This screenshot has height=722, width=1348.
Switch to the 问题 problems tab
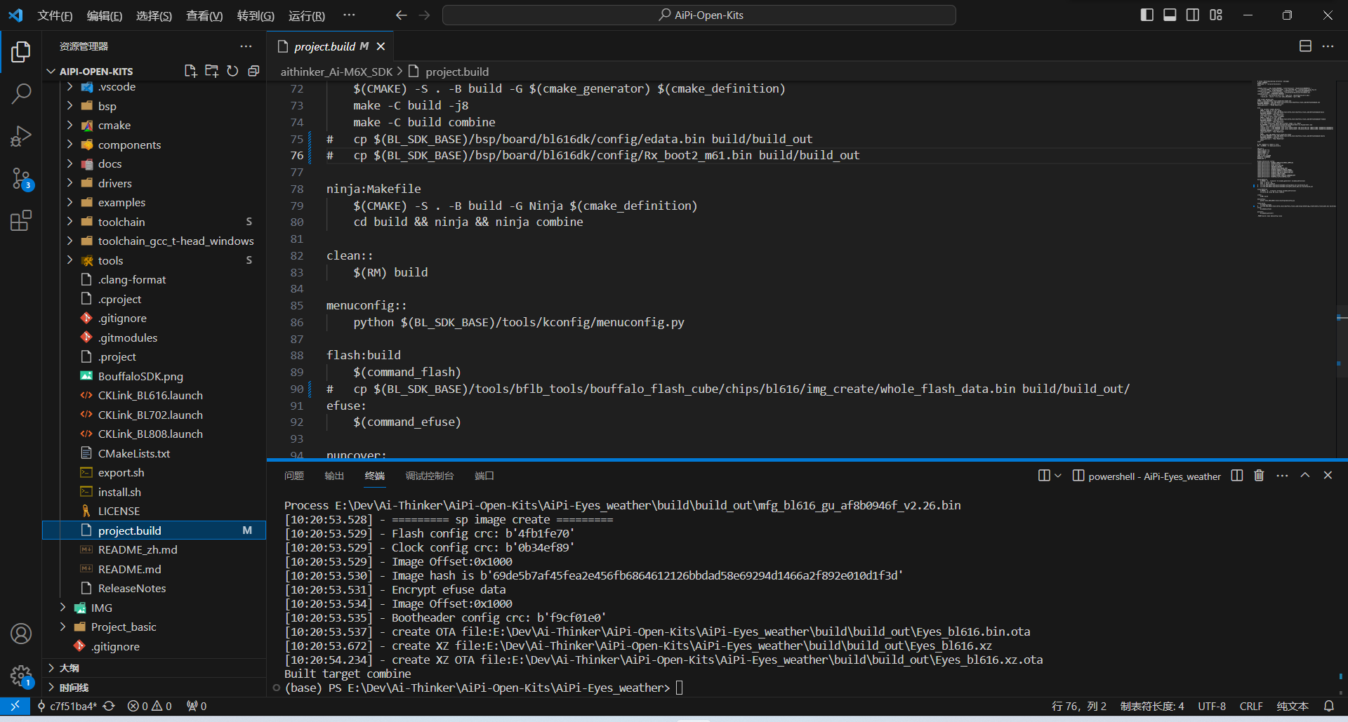click(294, 476)
